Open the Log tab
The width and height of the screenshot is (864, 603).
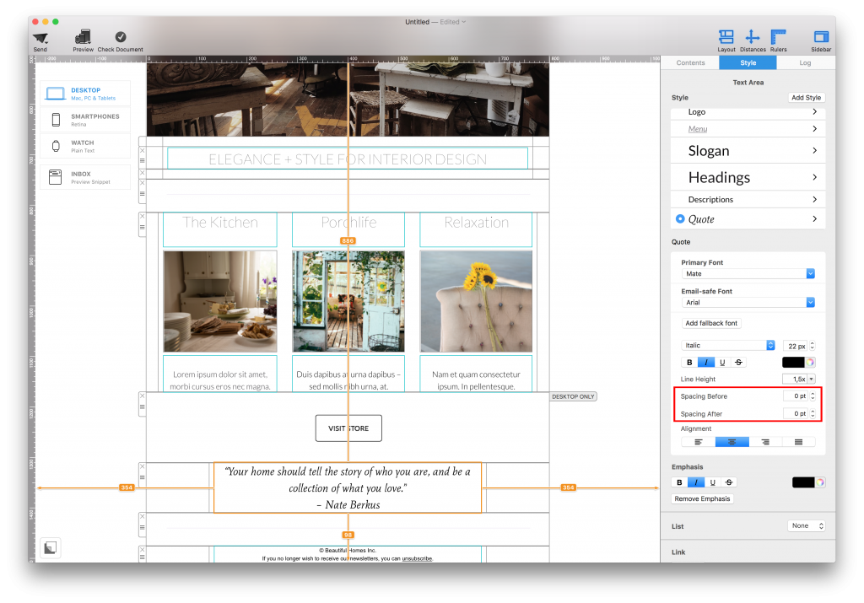[805, 62]
